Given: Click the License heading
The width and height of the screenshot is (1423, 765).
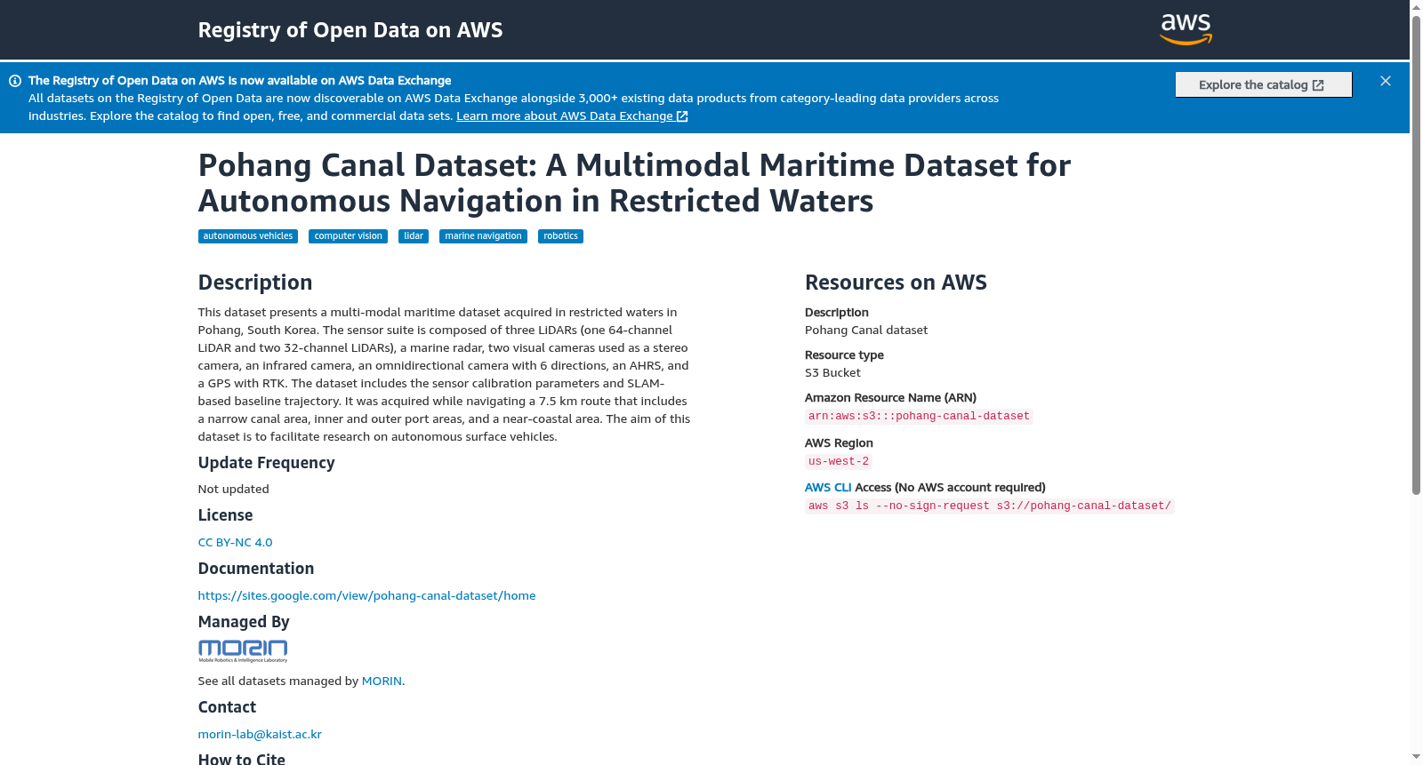Looking at the screenshot, I should (x=226, y=515).
